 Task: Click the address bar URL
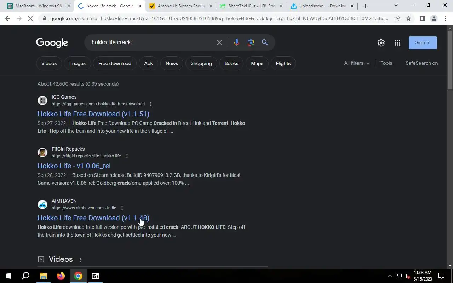click(x=219, y=18)
